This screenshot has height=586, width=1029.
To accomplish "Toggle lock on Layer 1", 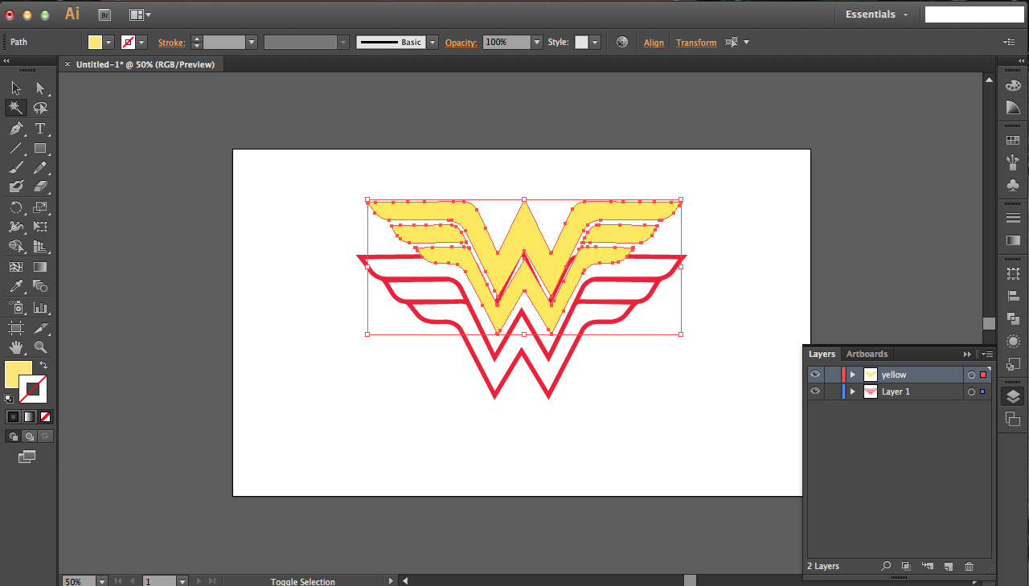I will (x=832, y=391).
